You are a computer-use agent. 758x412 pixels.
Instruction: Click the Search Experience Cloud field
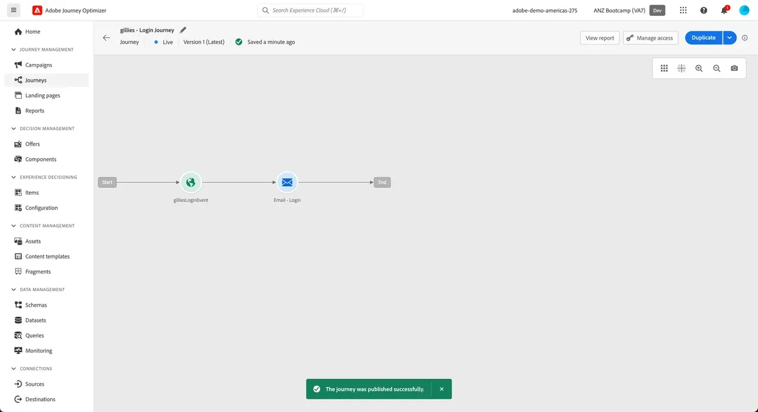click(x=310, y=10)
